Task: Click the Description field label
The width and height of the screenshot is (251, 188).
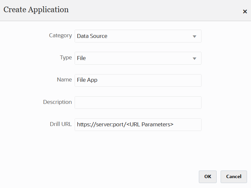Action: tap(57, 102)
